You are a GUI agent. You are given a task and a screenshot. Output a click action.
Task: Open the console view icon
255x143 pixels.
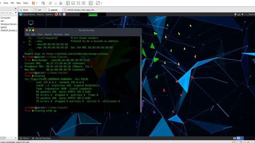click(91, 3)
